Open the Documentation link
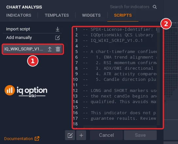Screen dimensions: 178x144 (19, 139)
